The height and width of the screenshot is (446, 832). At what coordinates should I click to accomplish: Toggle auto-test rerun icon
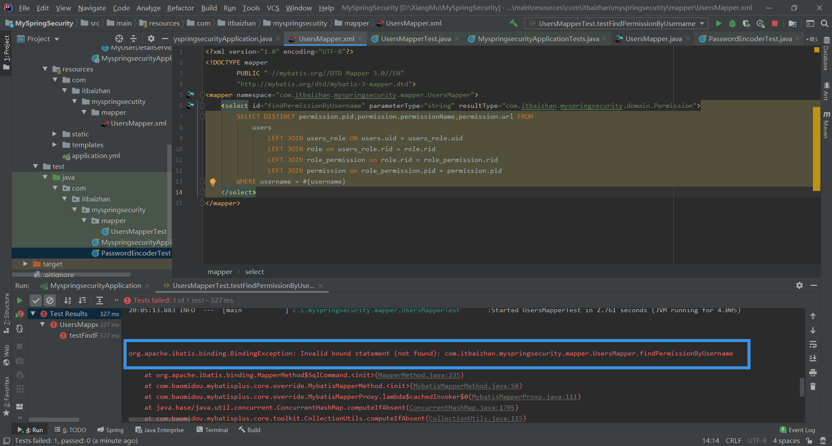coord(19,329)
